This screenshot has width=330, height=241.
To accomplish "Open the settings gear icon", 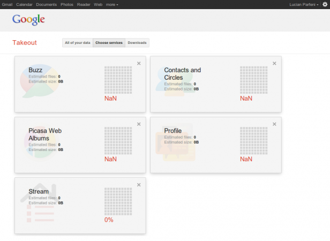I will (324, 4).
